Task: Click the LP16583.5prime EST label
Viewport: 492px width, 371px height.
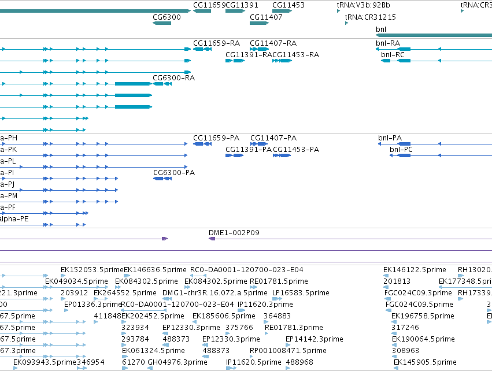Action: 301,293
